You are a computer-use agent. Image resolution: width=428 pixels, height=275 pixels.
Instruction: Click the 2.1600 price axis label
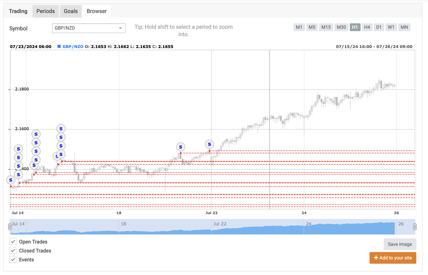pyautogui.click(x=22, y=129)
